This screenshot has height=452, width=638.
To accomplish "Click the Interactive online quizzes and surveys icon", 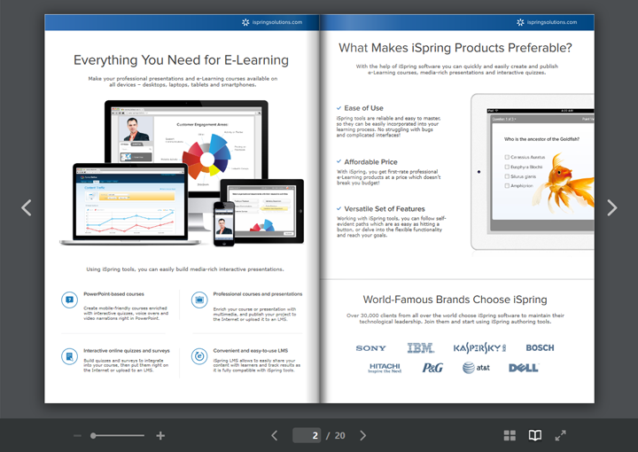I will click(70, 356).
